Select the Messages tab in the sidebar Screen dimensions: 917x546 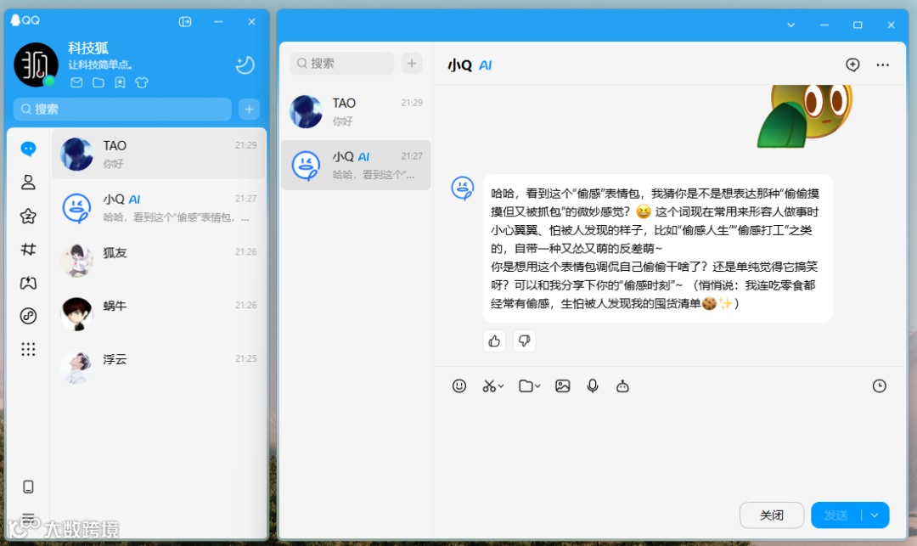tap(28, 149)
